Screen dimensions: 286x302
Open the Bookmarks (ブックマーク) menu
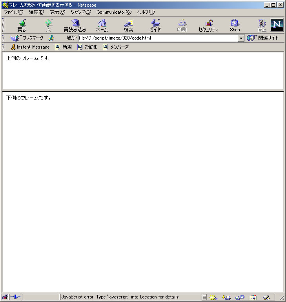[27, 38]
